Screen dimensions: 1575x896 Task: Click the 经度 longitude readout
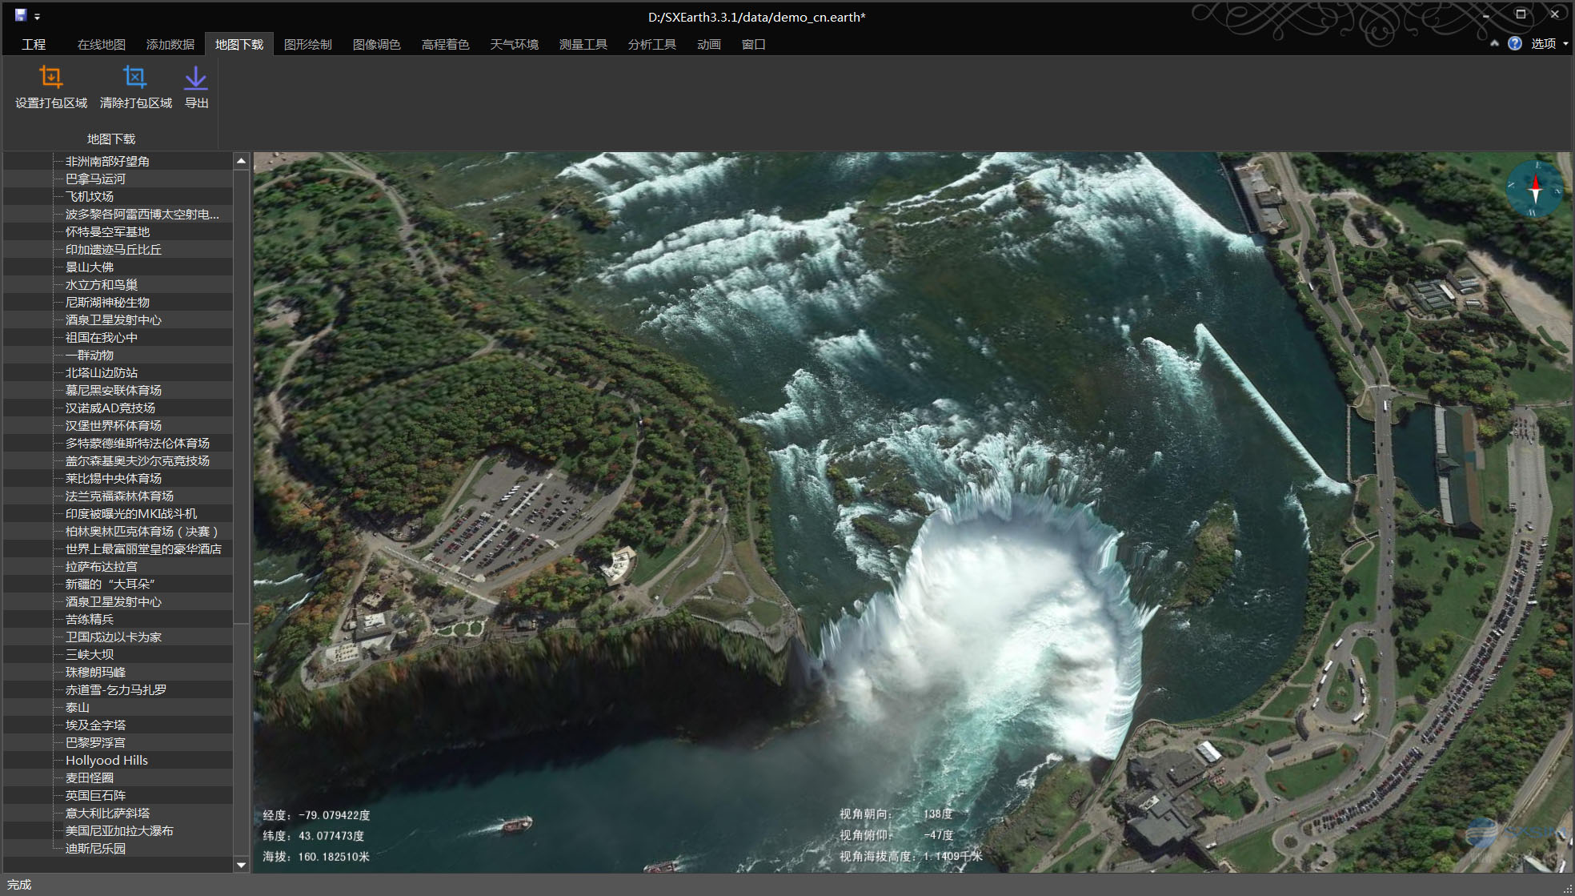tap(316, 815)
